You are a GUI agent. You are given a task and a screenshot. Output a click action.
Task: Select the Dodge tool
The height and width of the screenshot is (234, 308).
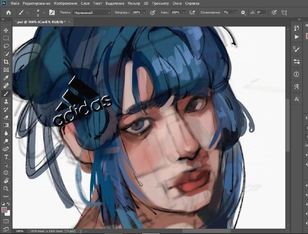tap(6, 141)
